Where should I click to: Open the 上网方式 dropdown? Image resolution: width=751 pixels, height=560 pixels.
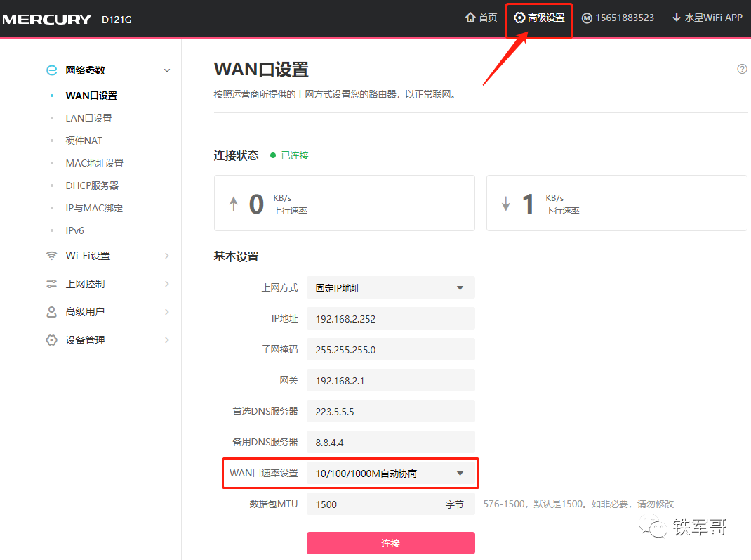pyautogui.click(x=390, y=287)
